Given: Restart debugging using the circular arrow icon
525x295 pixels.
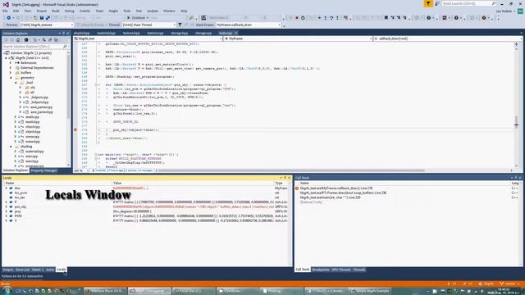Looking at the screenshot, I should click(303, 18).
